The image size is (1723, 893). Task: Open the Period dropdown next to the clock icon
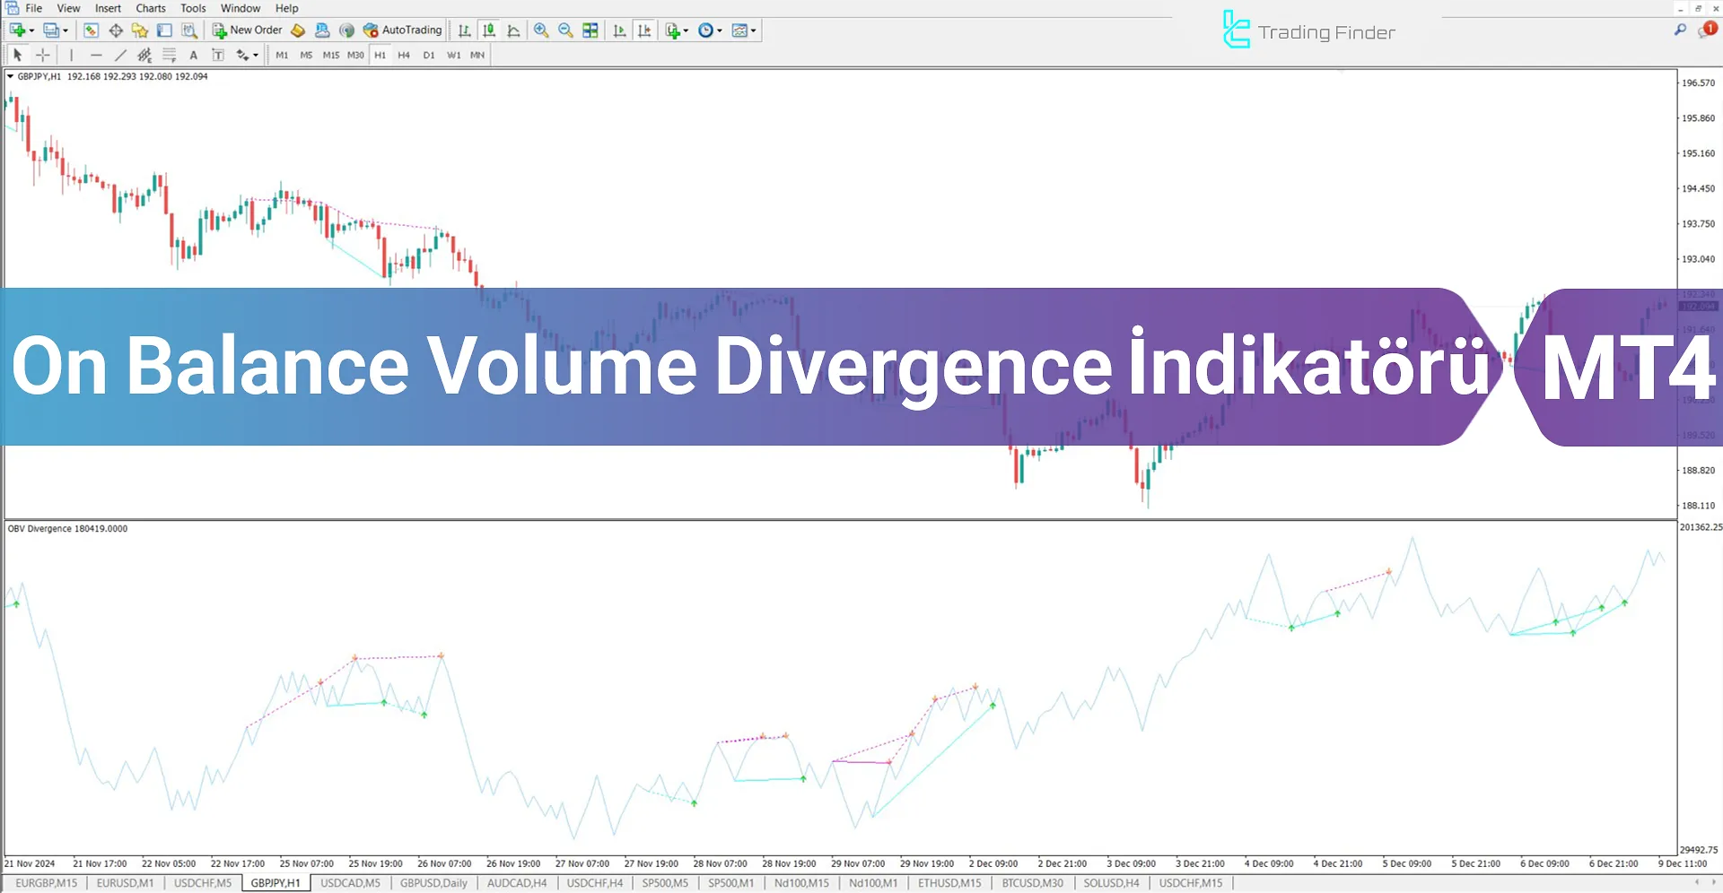(x=709, y=30)
